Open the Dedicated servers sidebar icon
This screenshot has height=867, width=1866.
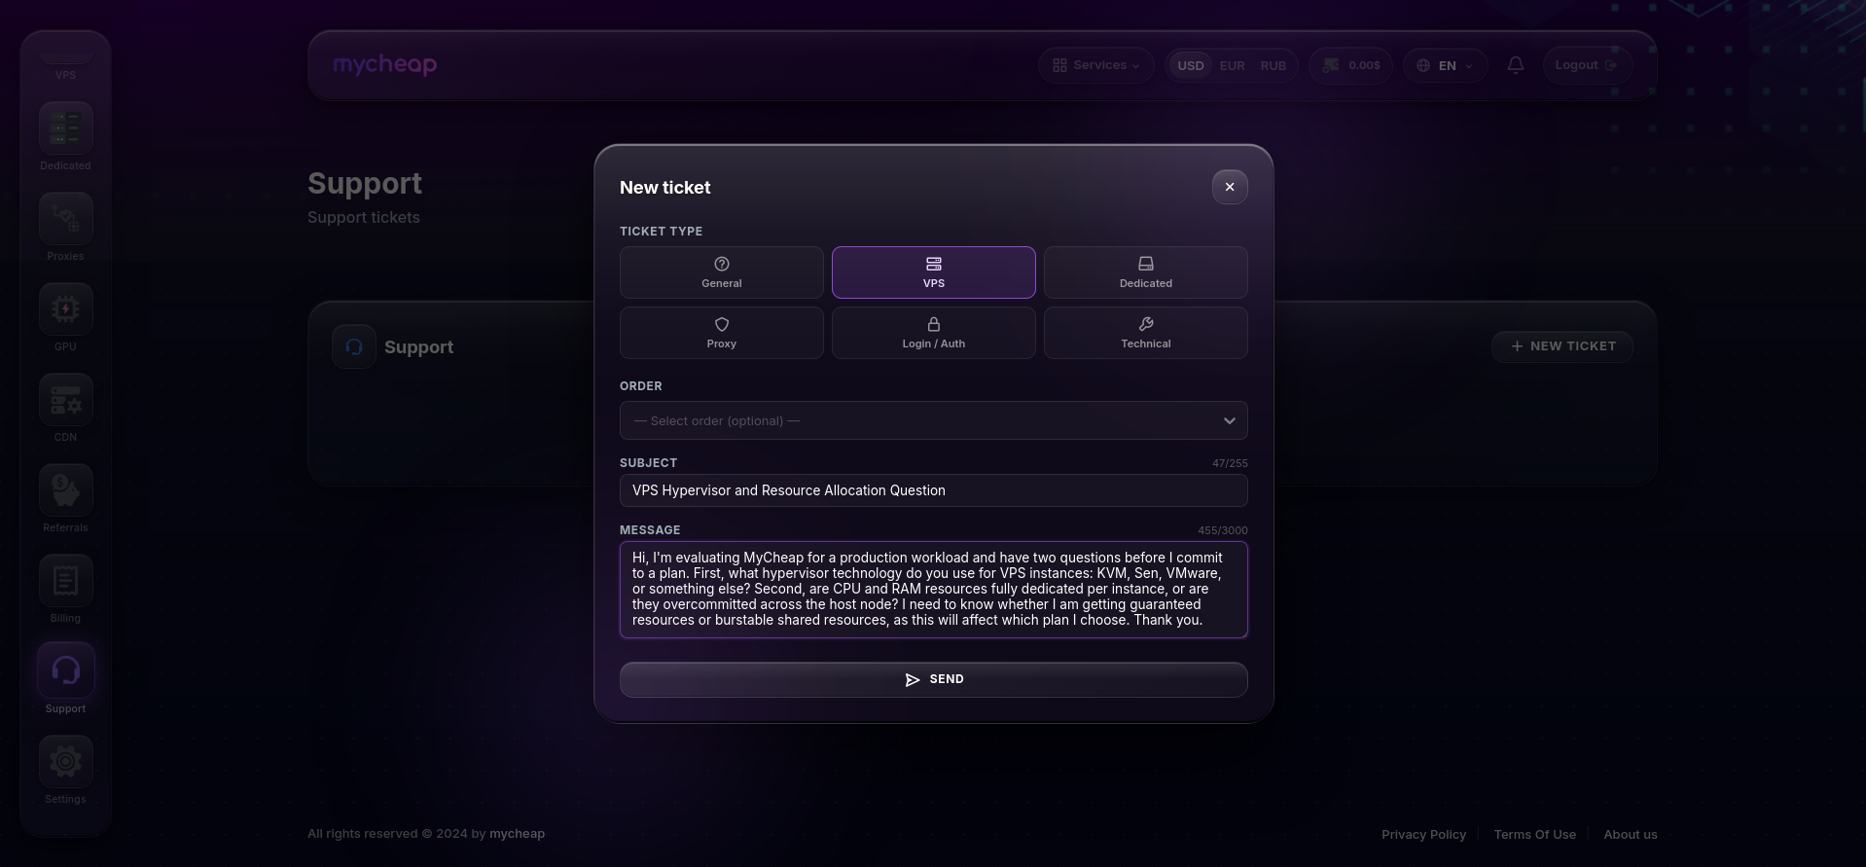coord(65,128)
